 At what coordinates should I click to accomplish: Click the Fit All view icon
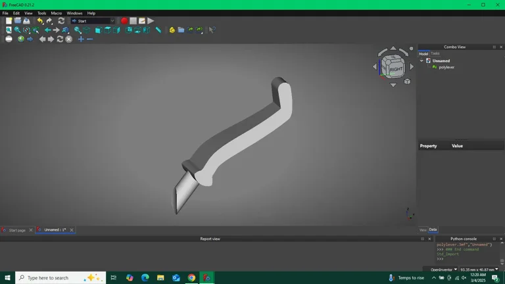[9, 30]
